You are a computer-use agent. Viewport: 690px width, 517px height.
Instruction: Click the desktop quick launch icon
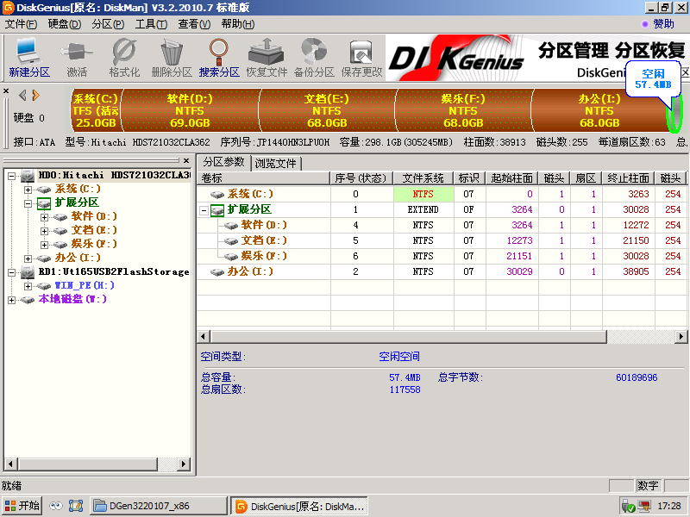[x=76, y=506]
